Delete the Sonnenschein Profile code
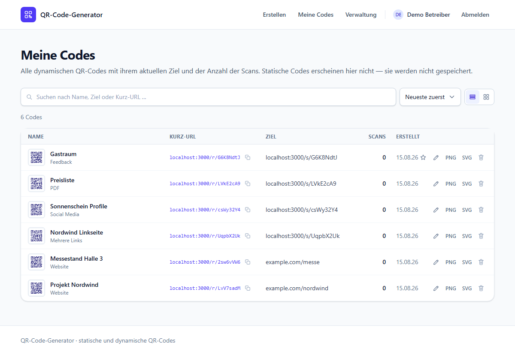 coord(481,210)
